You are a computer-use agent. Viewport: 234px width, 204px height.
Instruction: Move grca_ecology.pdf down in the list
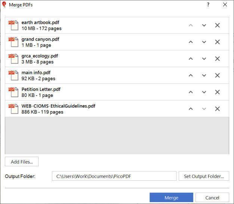(x=204, y=59)
